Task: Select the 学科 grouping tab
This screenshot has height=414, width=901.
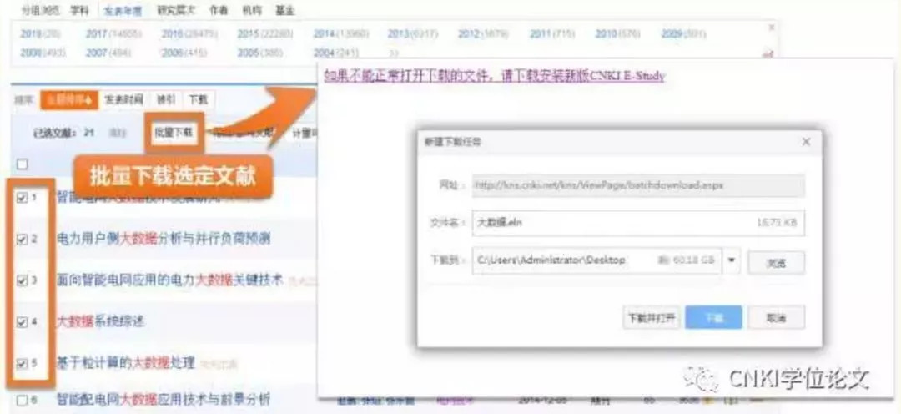Action: tap(79, 11)
